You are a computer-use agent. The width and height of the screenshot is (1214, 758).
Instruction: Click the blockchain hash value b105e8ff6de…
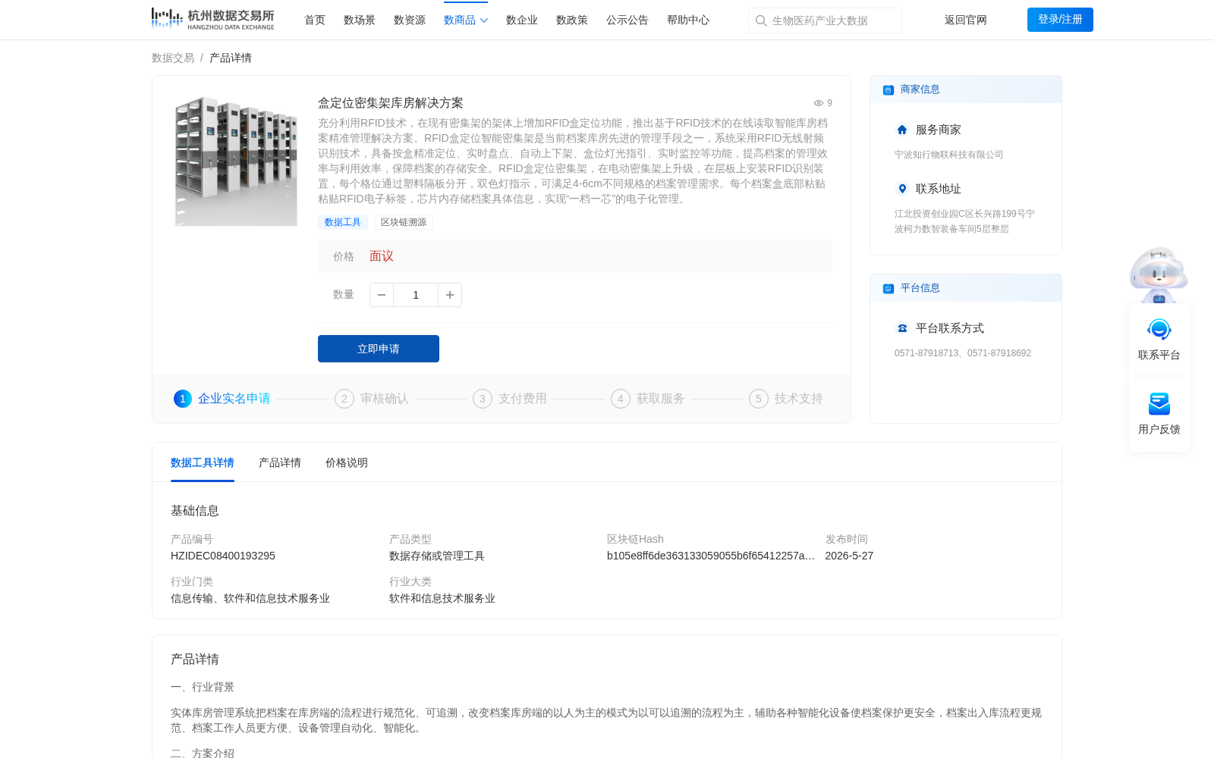(x=711, y=556)
